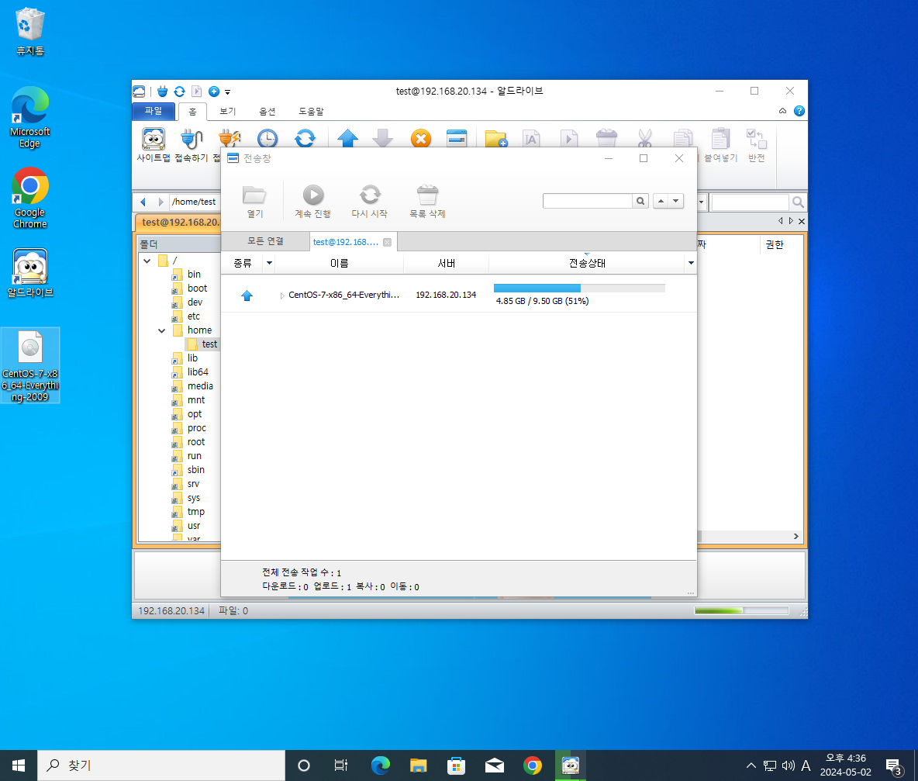918x781 pixels.
Task: Click the /home/test path input field
Action: [x=195, y=202]
